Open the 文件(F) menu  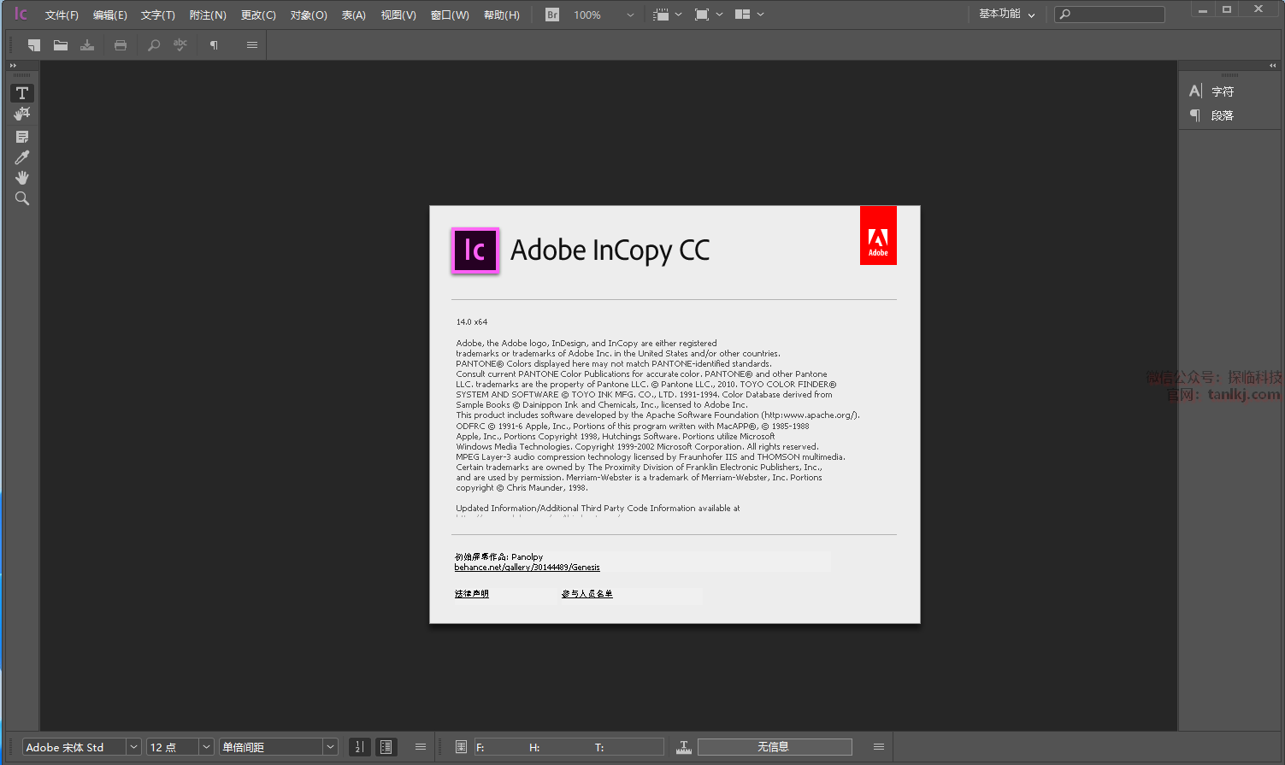pyautogui.click(x=62, y=15)
